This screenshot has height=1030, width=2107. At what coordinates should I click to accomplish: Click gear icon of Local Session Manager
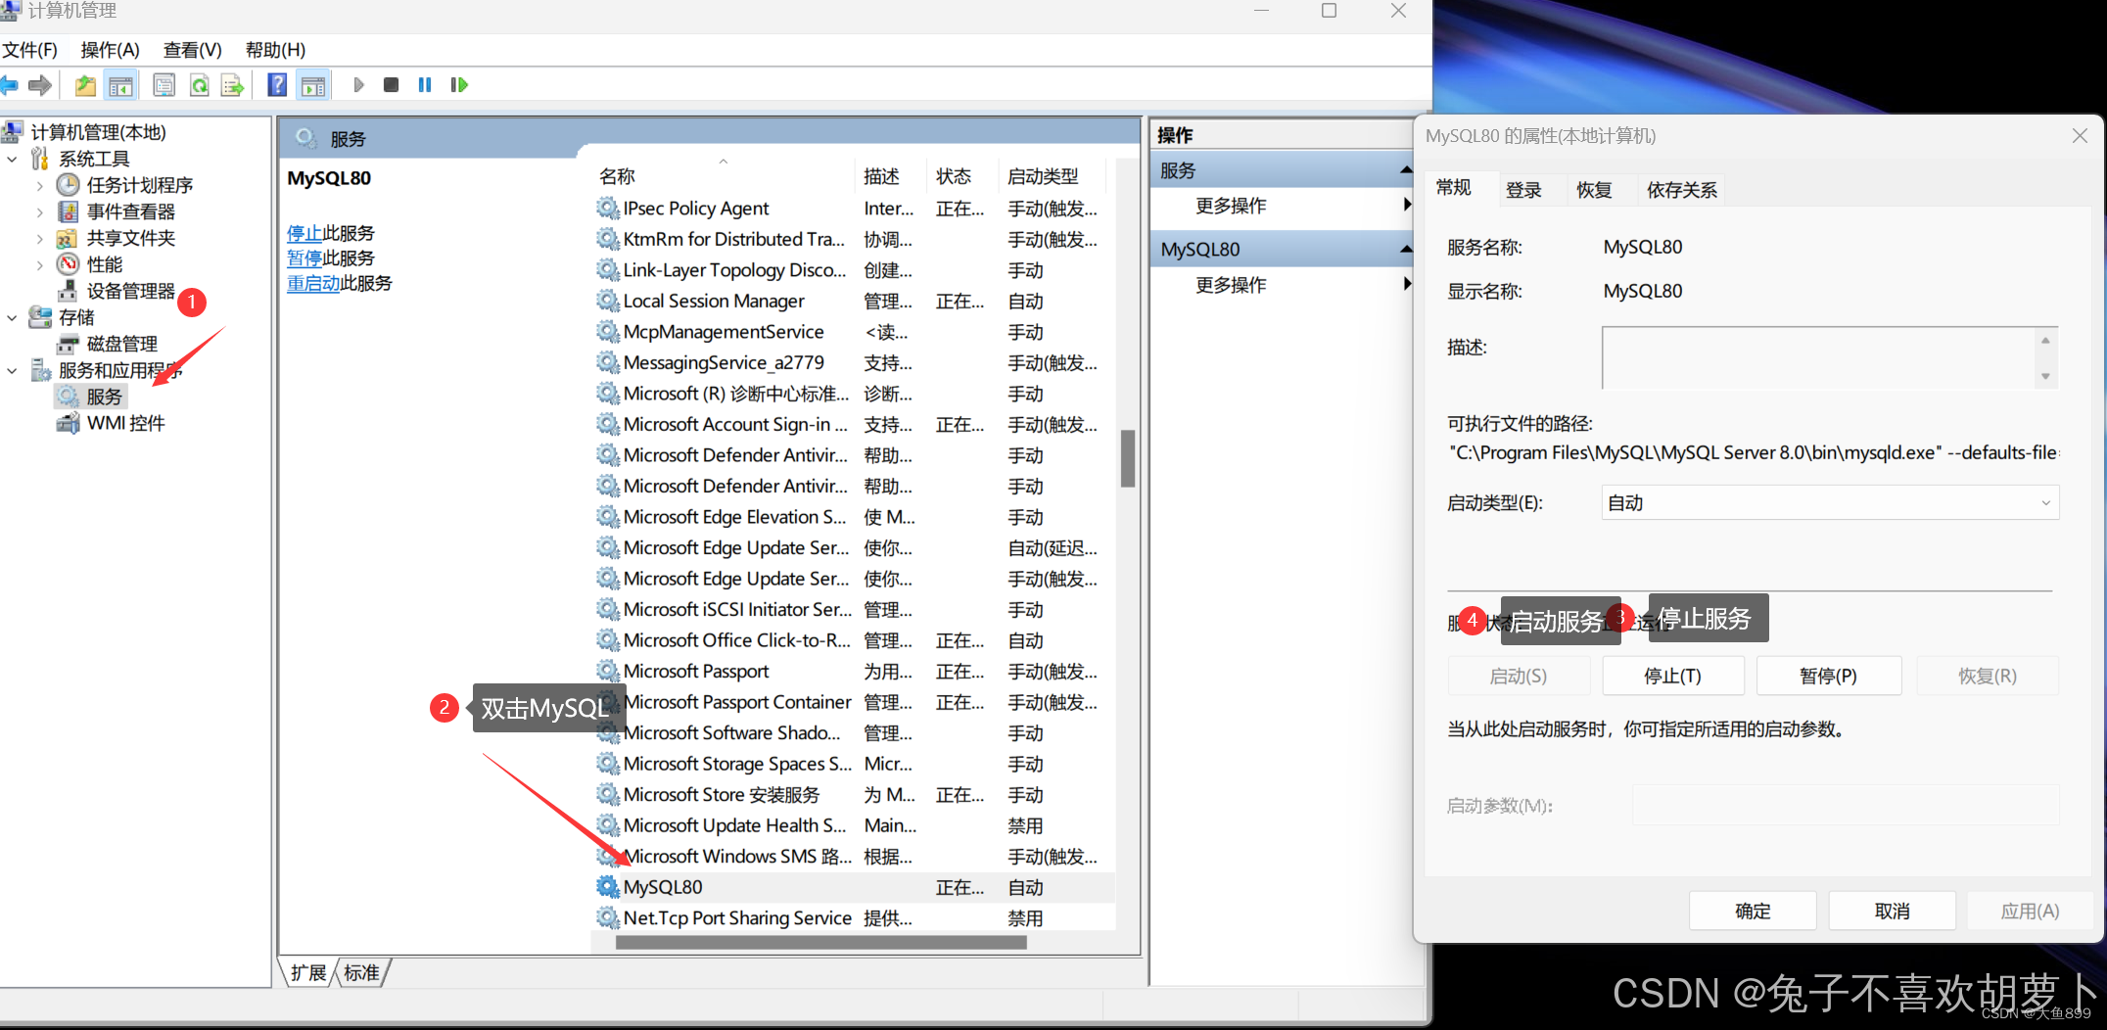point(608,301)
